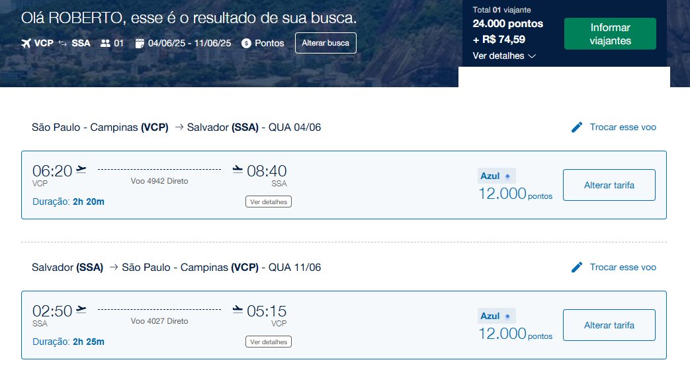This screenshot has height=368, width=690.
Task: Click the Azul fare badge on outbound flight
Action: pos(496,176)
